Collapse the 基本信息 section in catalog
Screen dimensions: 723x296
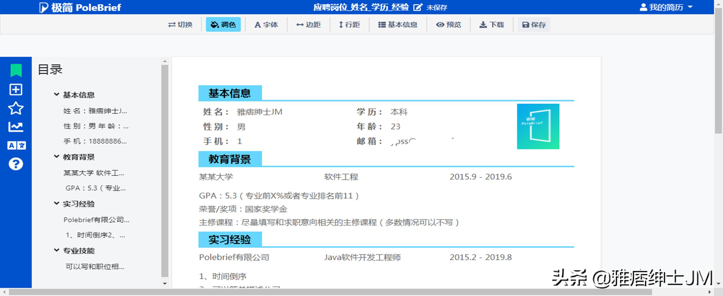point(56,95)
